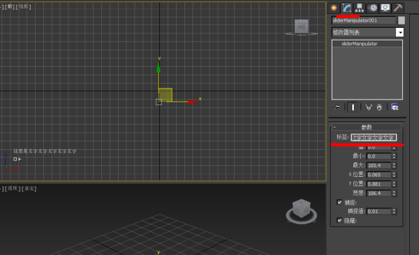Click the X 位置 spinner arrows
The width and height of the screenshot is (419, 255).
(x=394, y=175)
